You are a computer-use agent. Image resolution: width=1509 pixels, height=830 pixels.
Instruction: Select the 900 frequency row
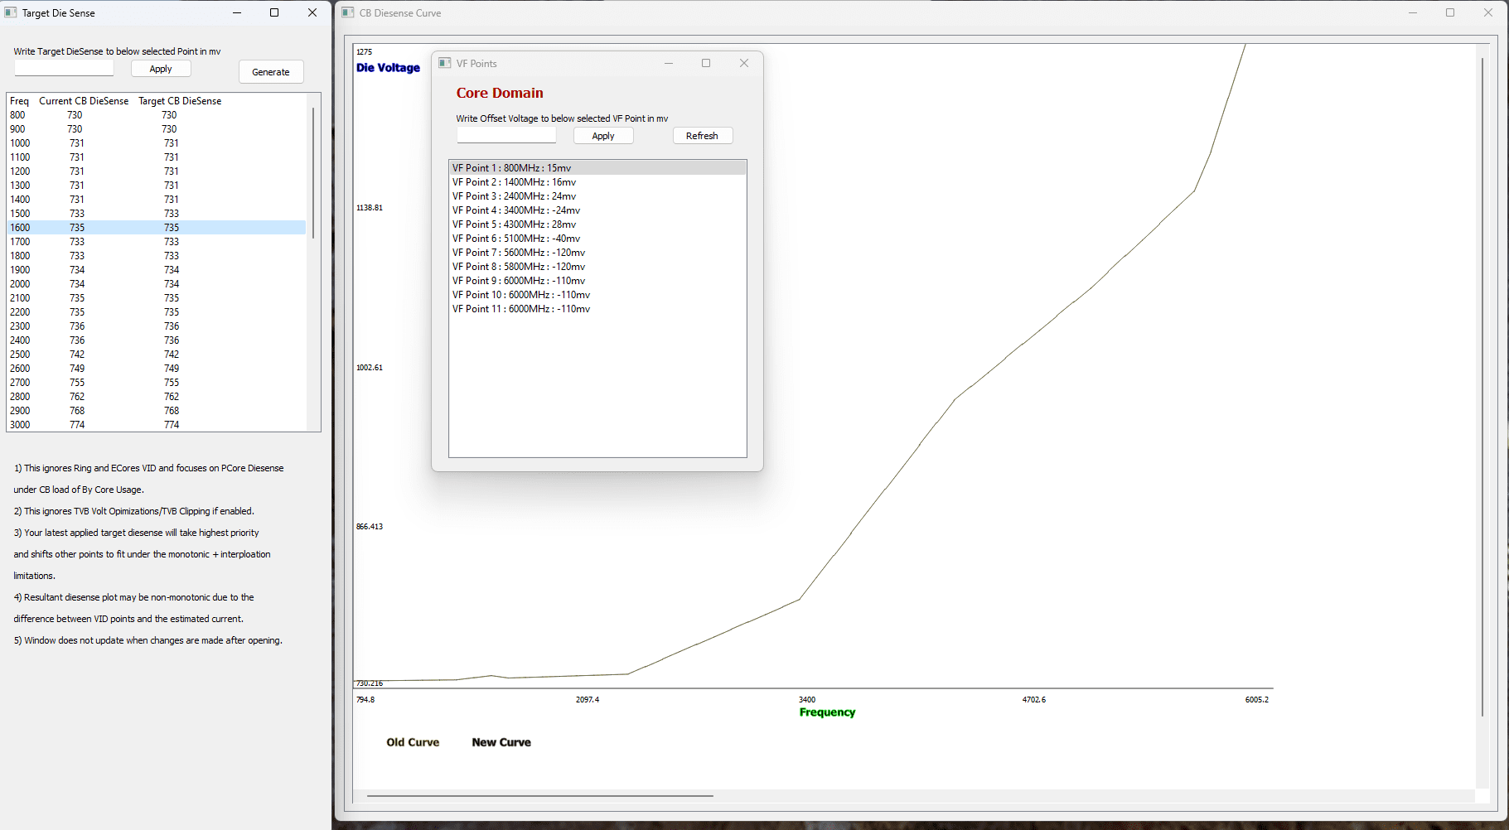click(x=157, y=129)
